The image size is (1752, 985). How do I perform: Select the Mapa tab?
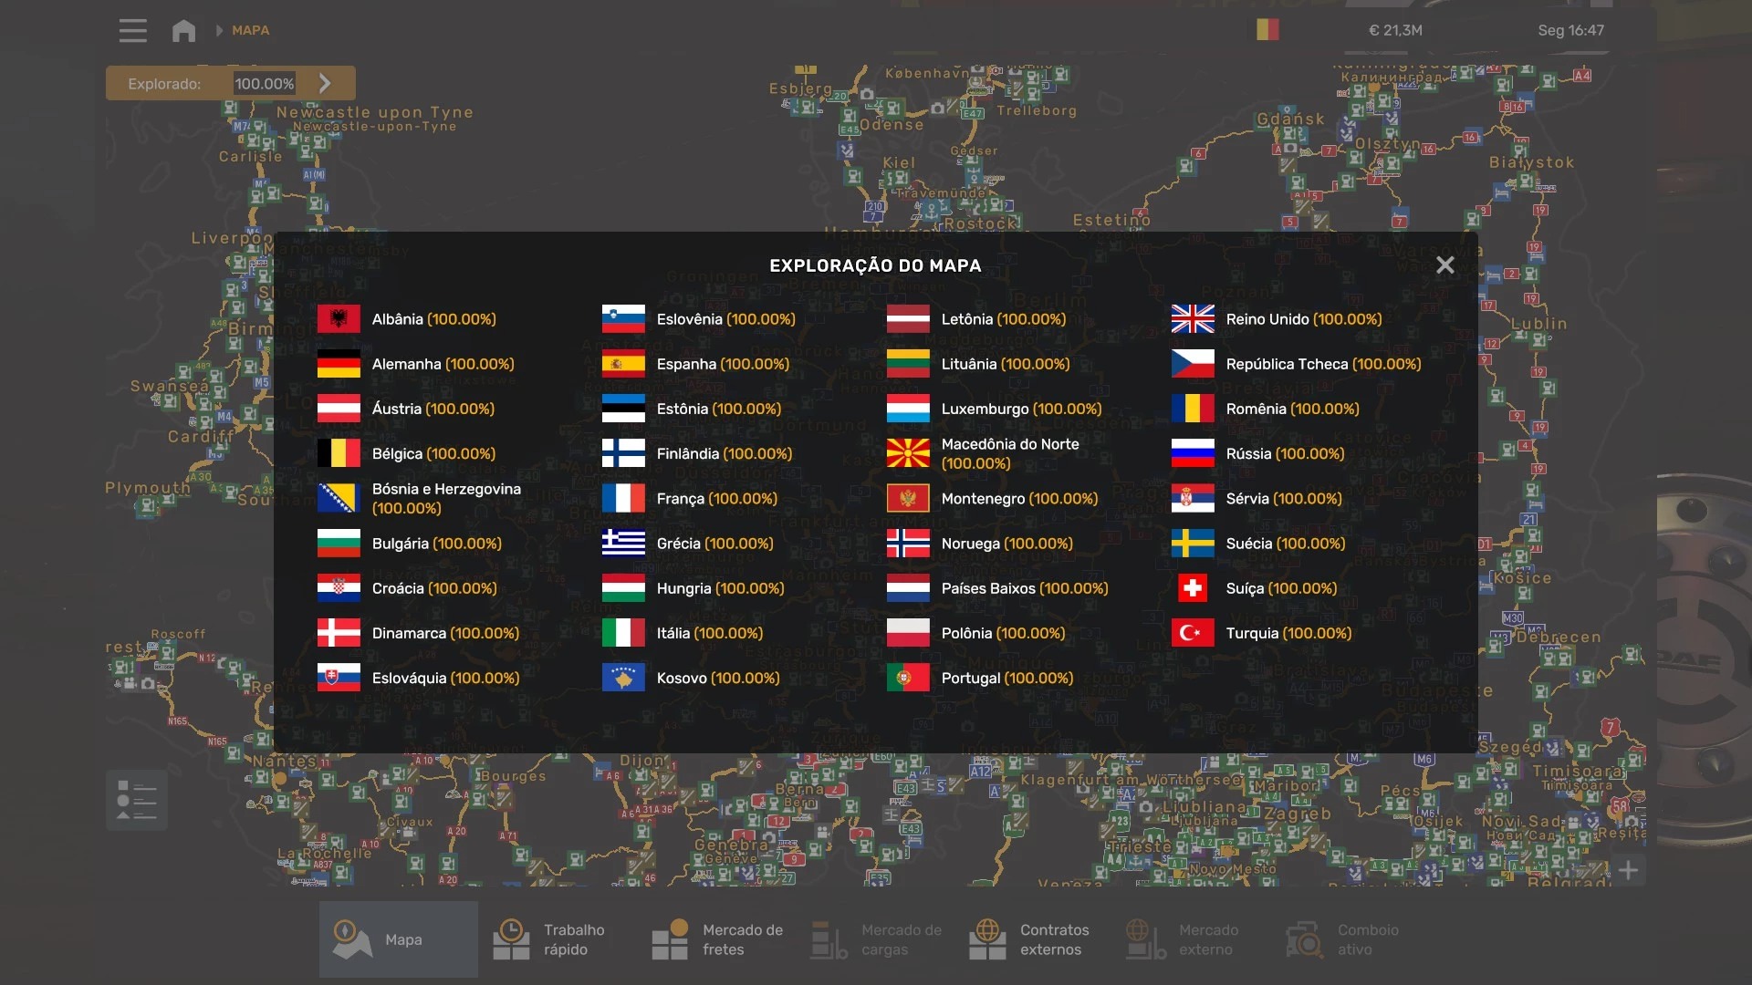click(398, 939)
